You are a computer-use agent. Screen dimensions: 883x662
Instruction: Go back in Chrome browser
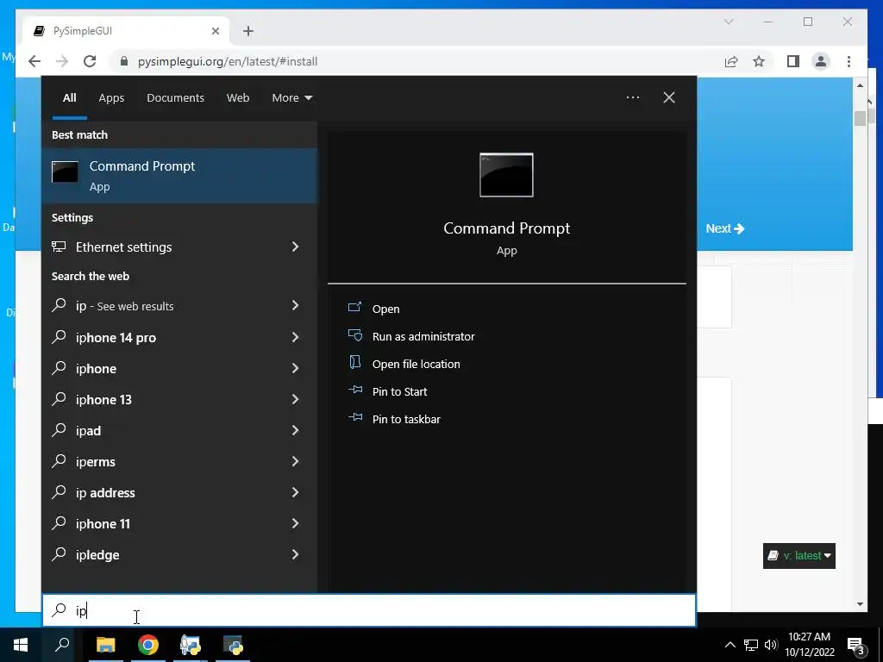point(34,61)
